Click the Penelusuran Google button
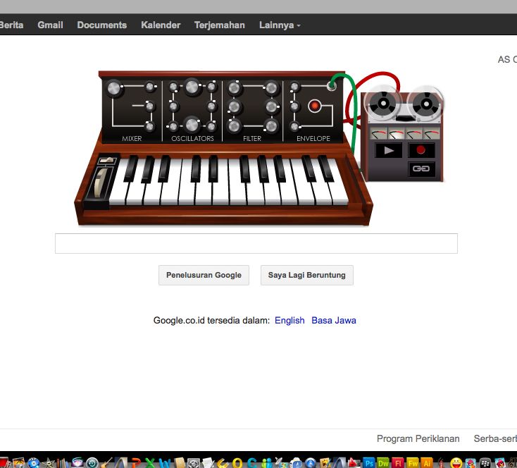This screenshot has height=468, width=517. click(x=204, y=276)
